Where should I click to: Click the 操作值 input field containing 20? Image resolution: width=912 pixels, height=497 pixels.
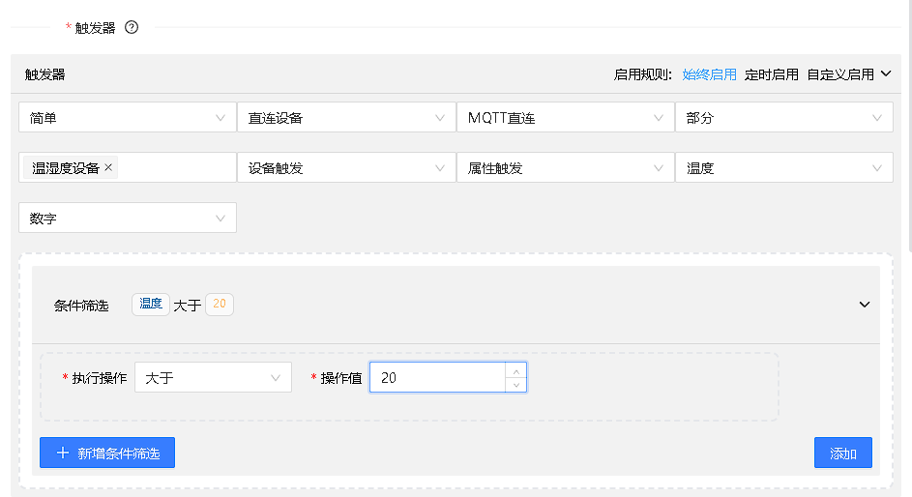(437, 378)
